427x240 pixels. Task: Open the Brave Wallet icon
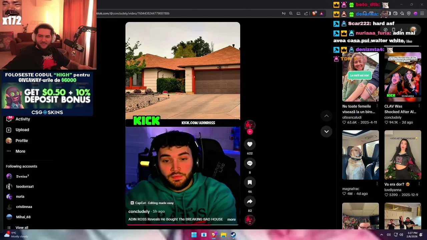(x=395, y=13)
